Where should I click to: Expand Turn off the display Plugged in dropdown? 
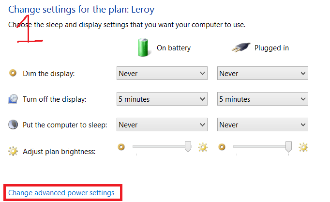pos(263,99)
